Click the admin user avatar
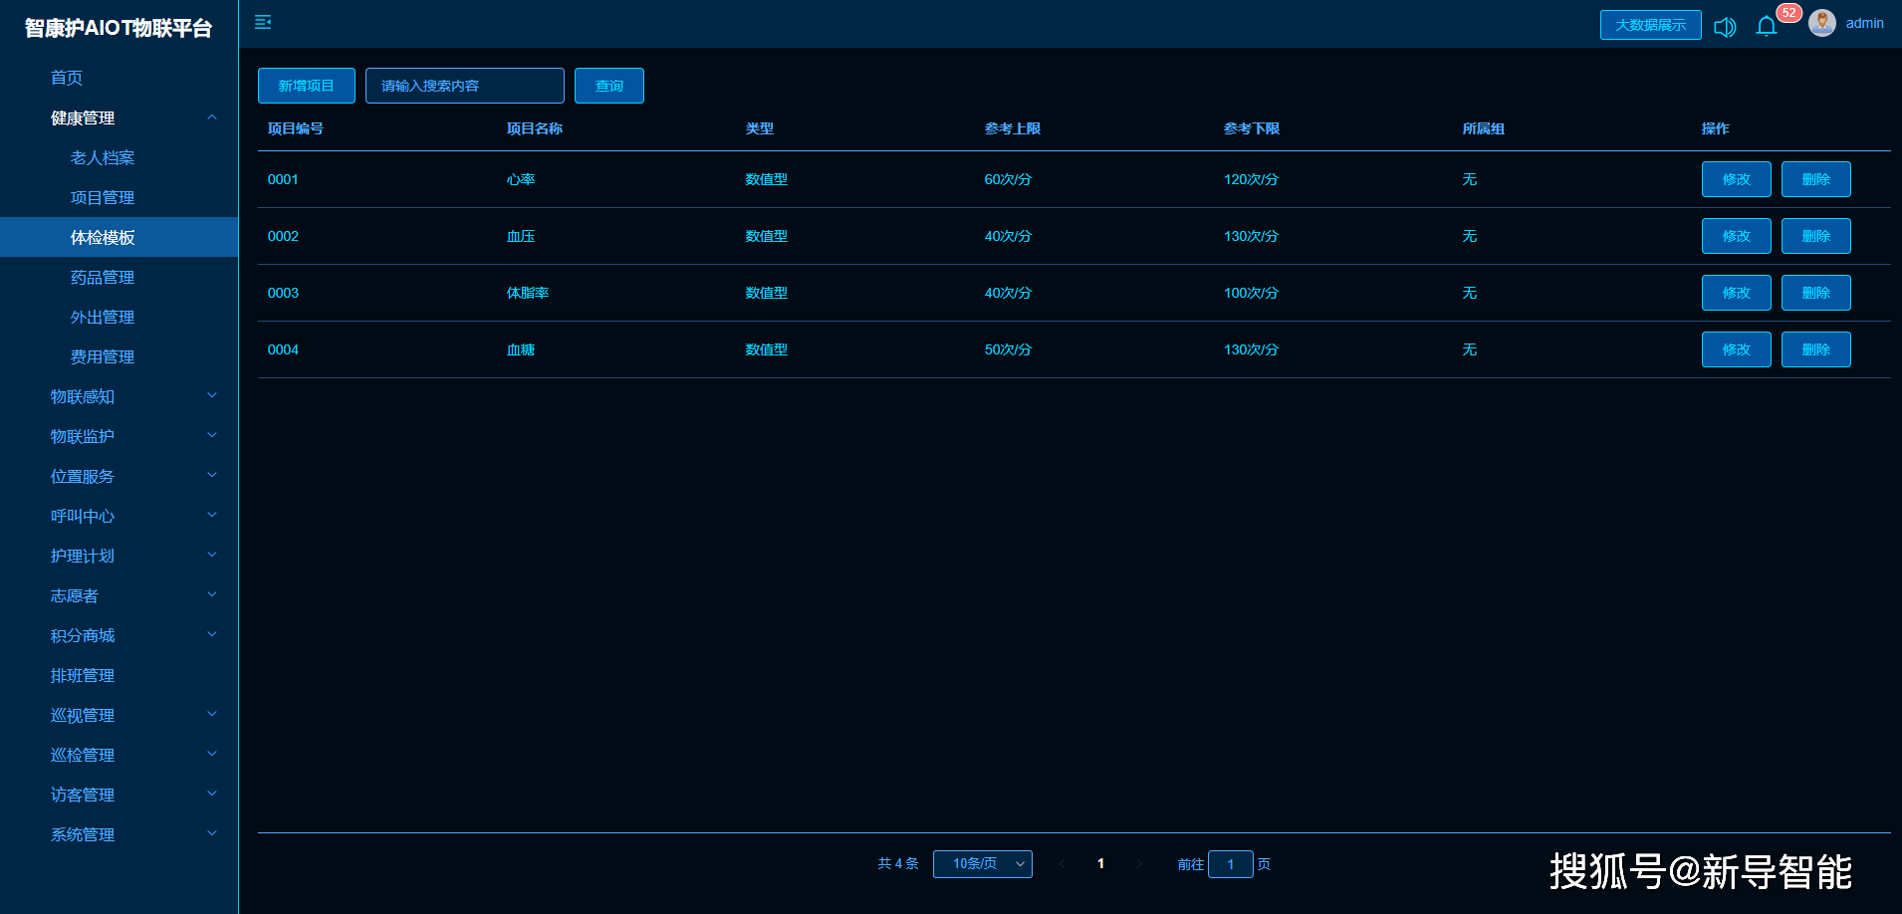 tap(1822, 24)
